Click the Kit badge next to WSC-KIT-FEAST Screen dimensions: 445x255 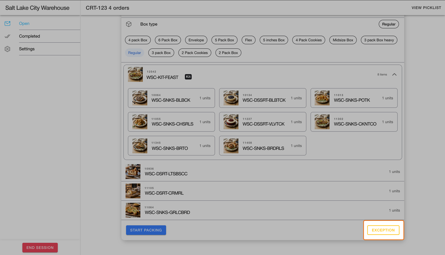(188, 77)
